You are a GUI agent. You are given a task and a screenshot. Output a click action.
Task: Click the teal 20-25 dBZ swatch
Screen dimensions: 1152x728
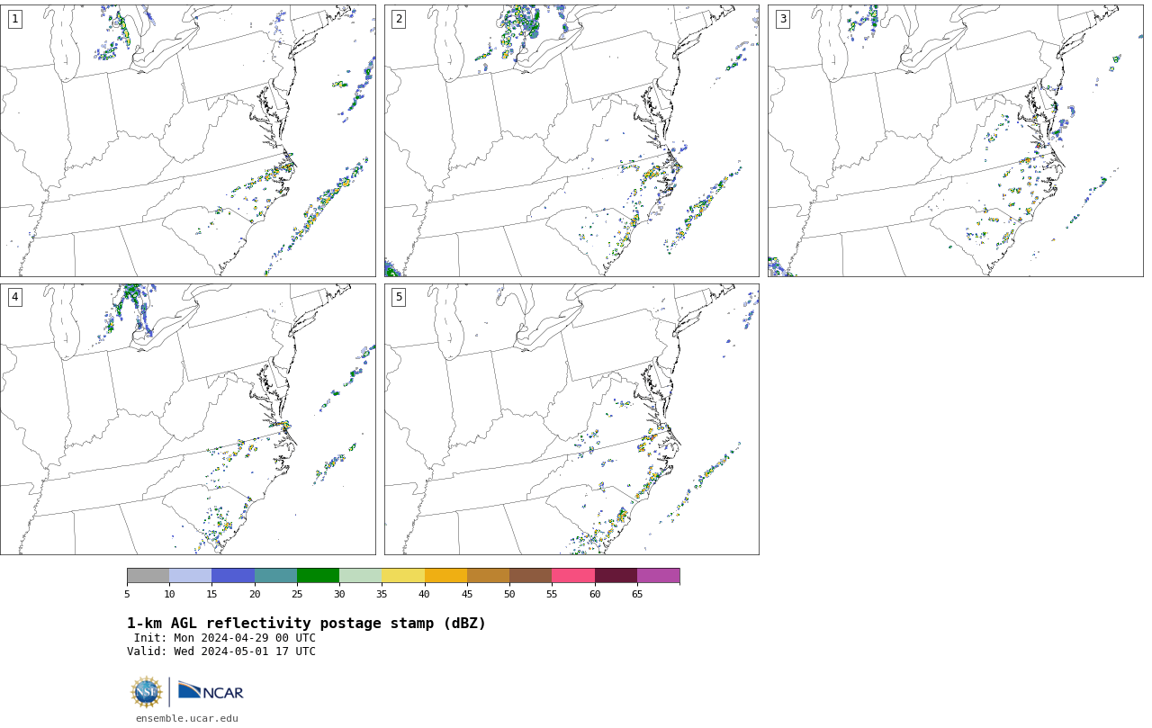(275, 576)
